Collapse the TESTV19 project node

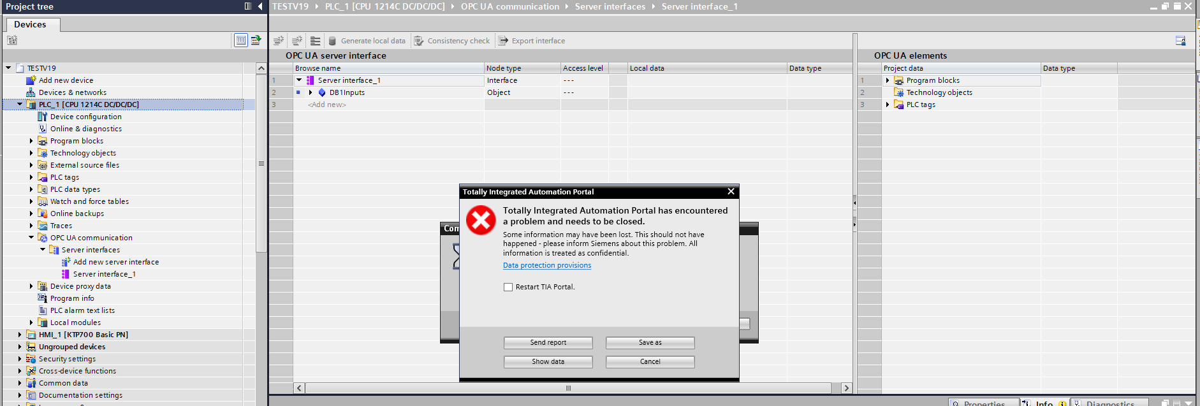8,68
